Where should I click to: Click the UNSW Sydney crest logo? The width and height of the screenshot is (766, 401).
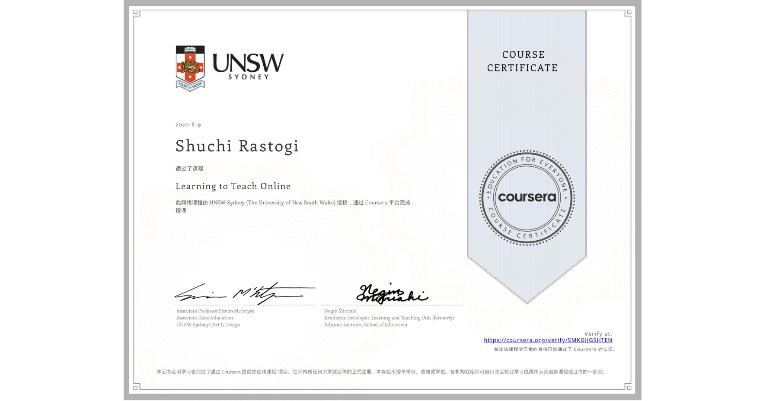[190, 68]
